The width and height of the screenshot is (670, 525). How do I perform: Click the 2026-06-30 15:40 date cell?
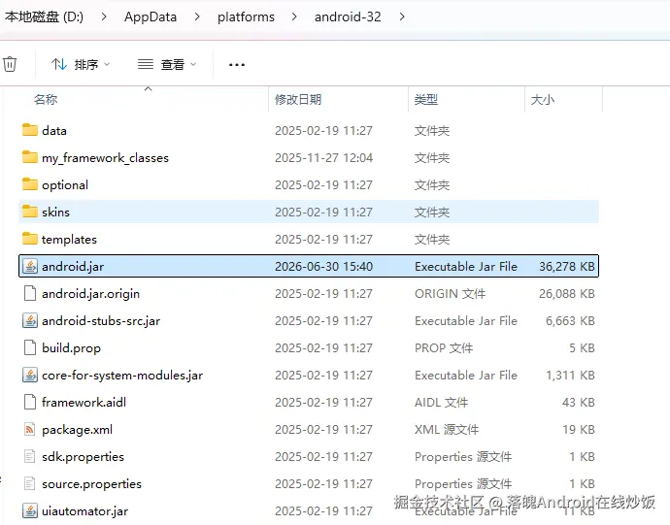point(324,267)
